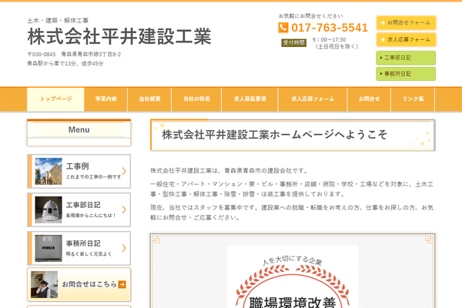
Task: Open the green 事務所日記 header button
Action: pyautogui.click(x=406, y=74)
